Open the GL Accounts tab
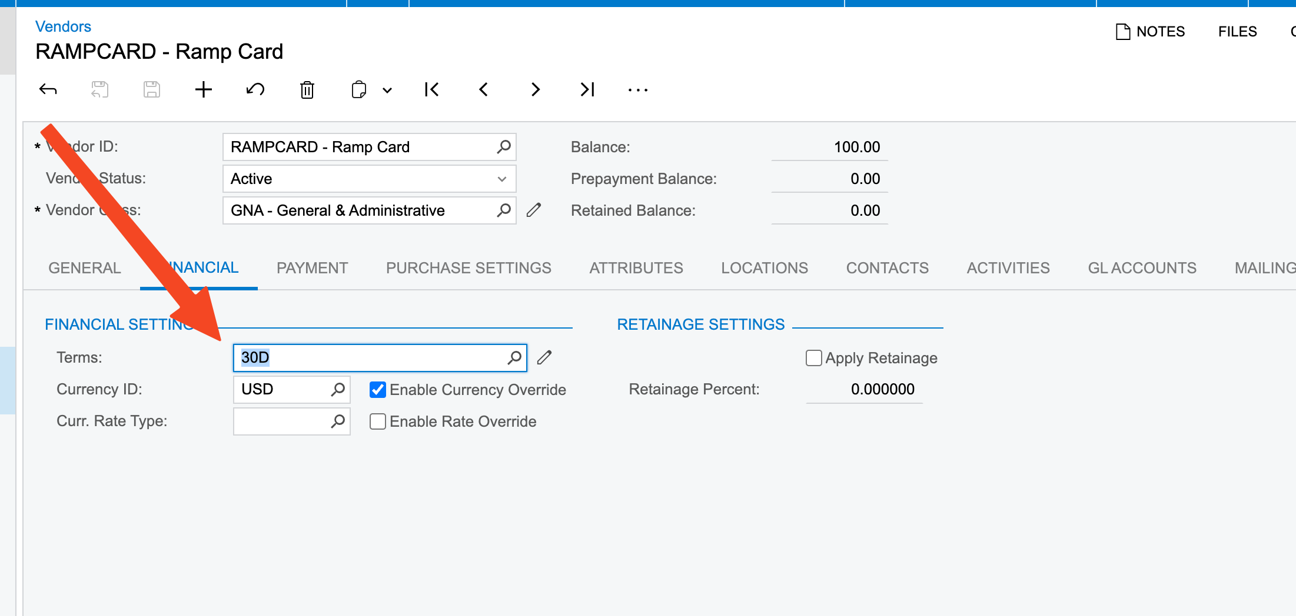1296x616 pixels. tap(1142, 268)
